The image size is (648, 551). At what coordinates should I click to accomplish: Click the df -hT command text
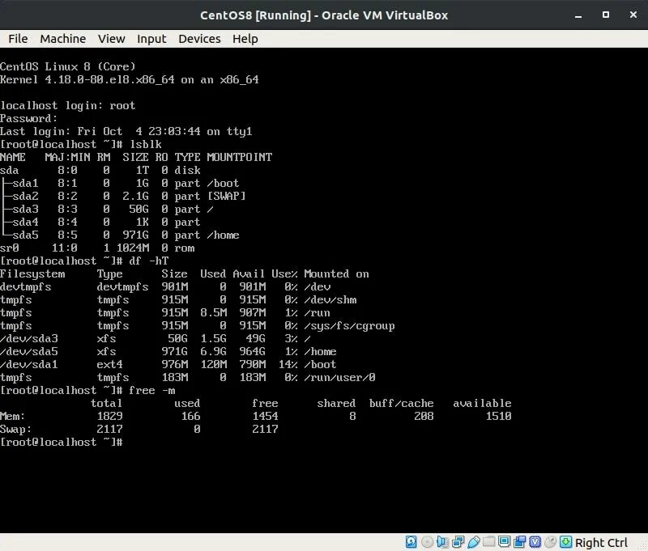pyautogui.click(x=149, y=261)
